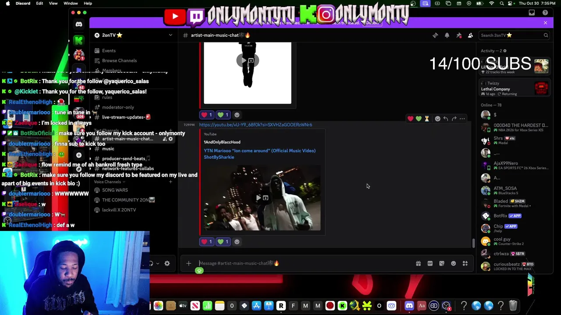Open headphone output options chevron
Screen dimensions: 561x315
pyautogui.click(x=158, y=263)
